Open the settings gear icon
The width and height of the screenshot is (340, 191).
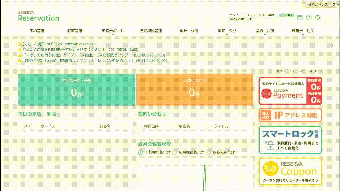[x=317, y=18]
